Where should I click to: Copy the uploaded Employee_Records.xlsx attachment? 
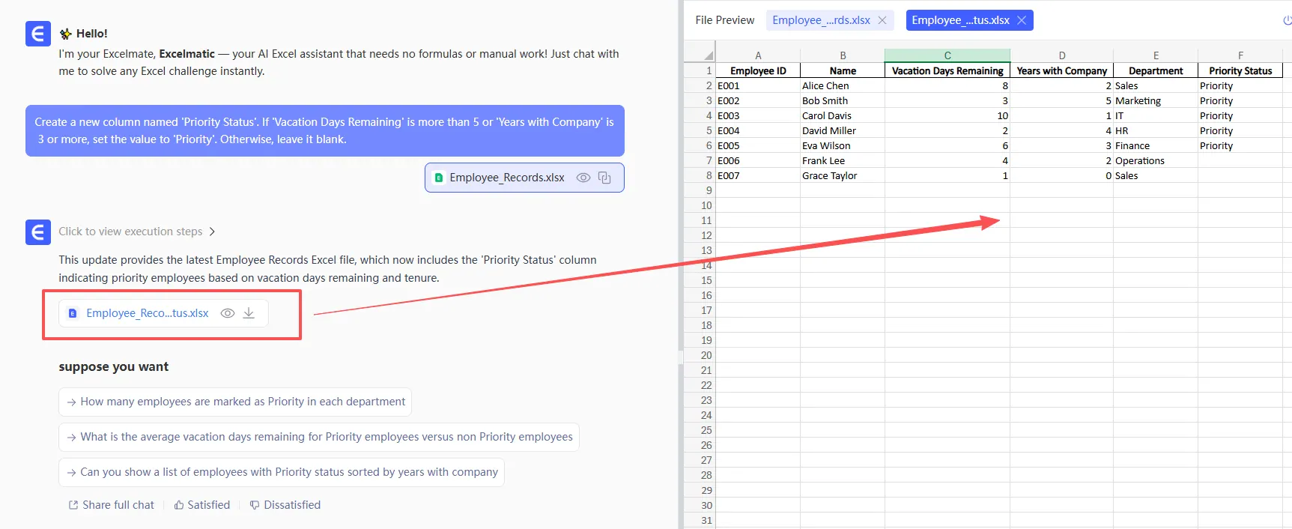pos(604,178)
